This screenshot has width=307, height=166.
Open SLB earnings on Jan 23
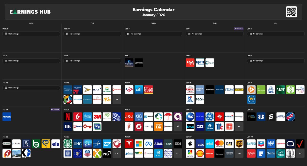261,117
